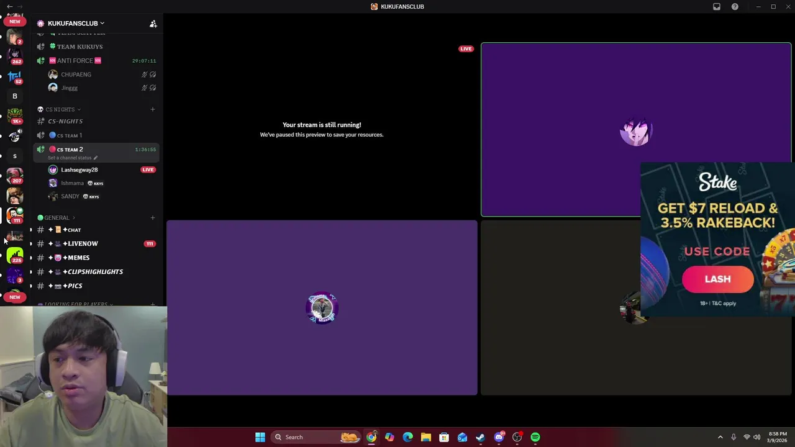
Task: Open the server labeled S
Action: [15, 156]
